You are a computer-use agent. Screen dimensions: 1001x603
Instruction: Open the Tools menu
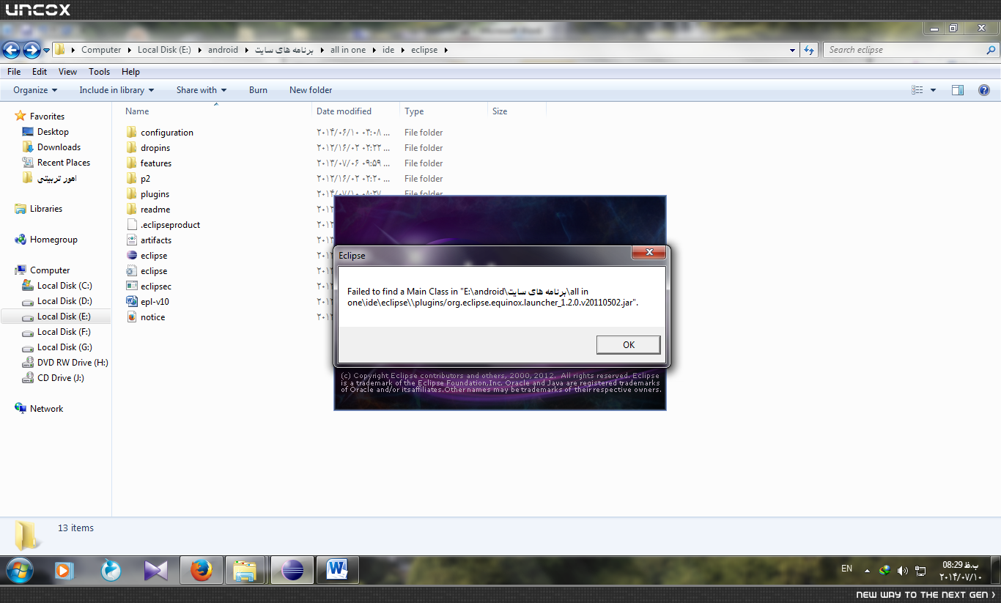pyautogui.click(x=100, y=72)
